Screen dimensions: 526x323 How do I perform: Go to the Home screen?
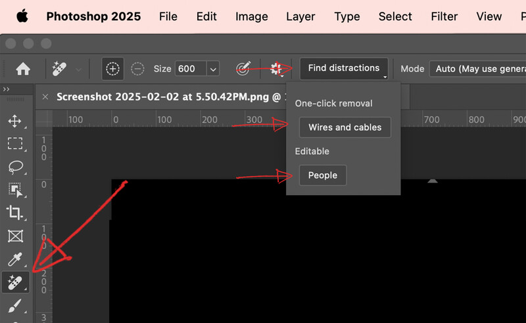point(23,69)
